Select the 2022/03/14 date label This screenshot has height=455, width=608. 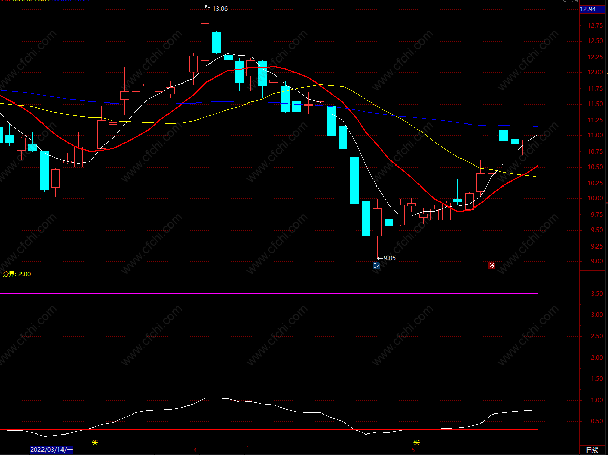pyautogui.click(x=52, y=450)
